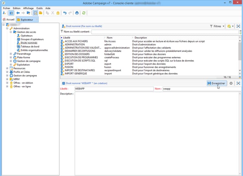Expand the Ressources tree node
Screen dimensions: 243x176
pyautogui.click(x=7, y=68)
